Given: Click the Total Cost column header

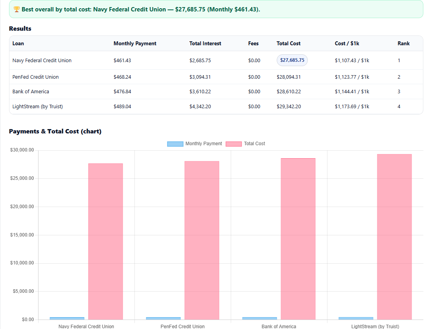Looking at the screenshot, I should click(289, 44).
